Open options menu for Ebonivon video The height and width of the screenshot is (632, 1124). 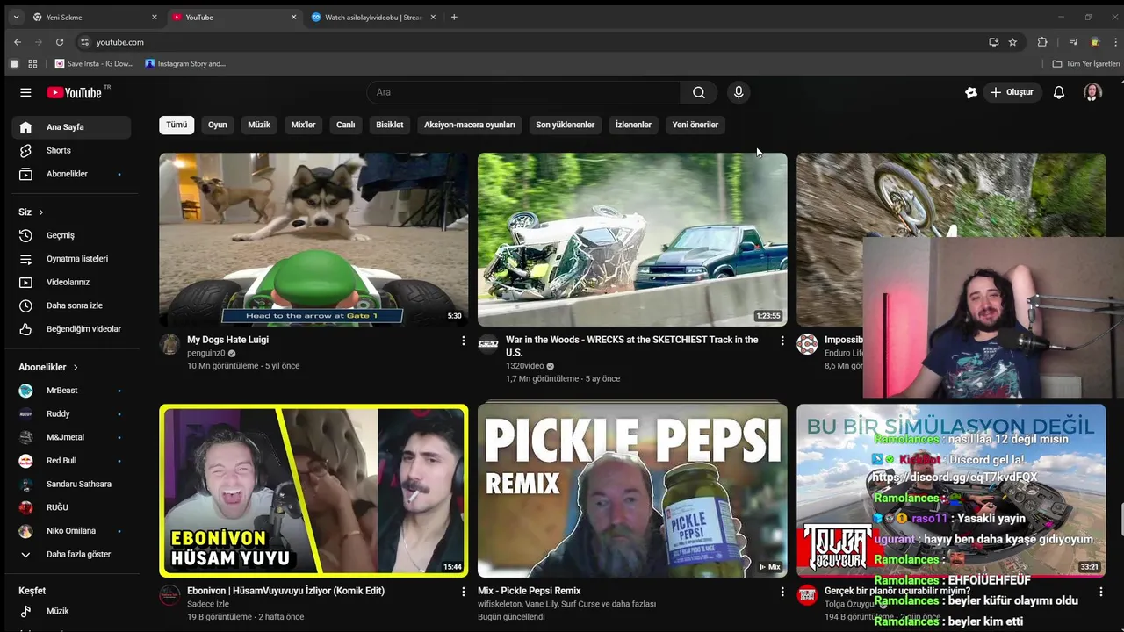(464, 592)
